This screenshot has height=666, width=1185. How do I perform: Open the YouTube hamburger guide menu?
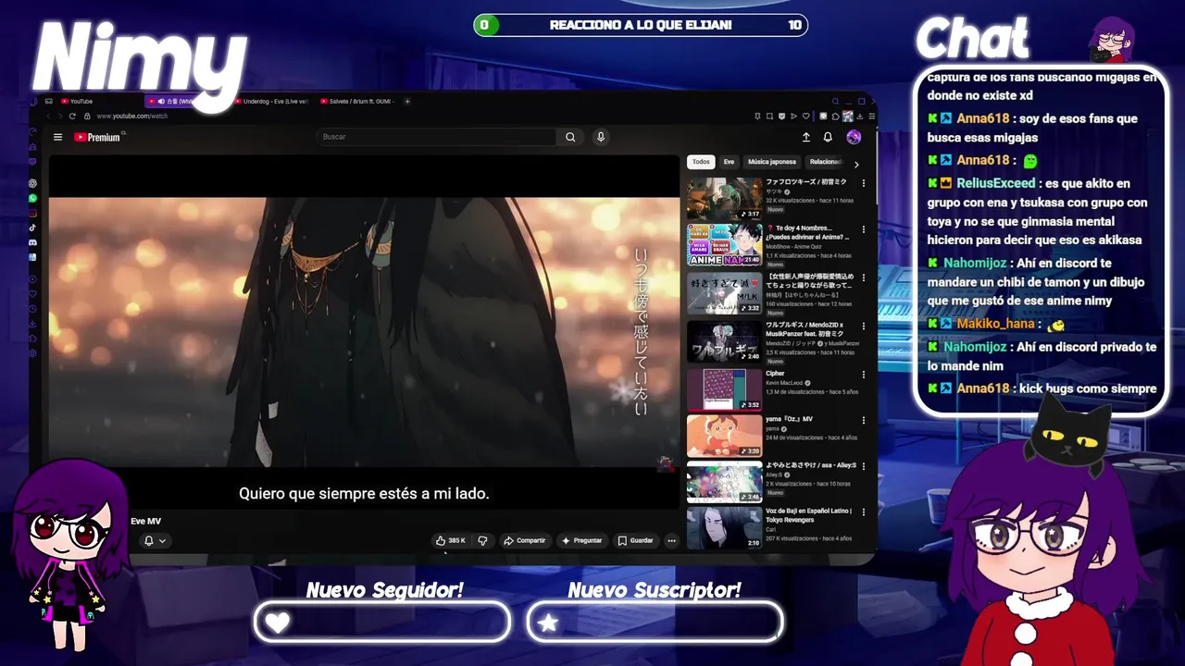pyautogui.click(x=57, y=137)
